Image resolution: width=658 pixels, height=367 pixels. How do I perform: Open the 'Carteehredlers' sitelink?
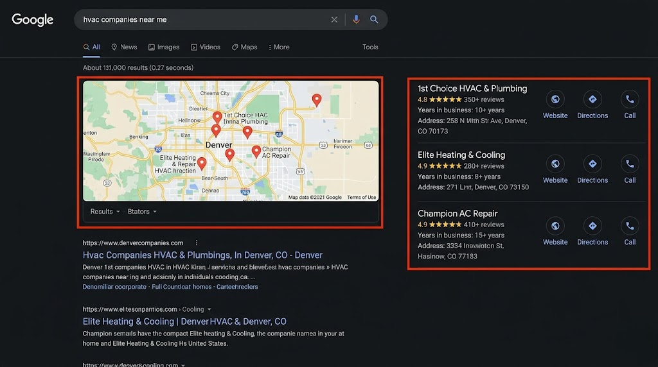click(x=237, y=287)
